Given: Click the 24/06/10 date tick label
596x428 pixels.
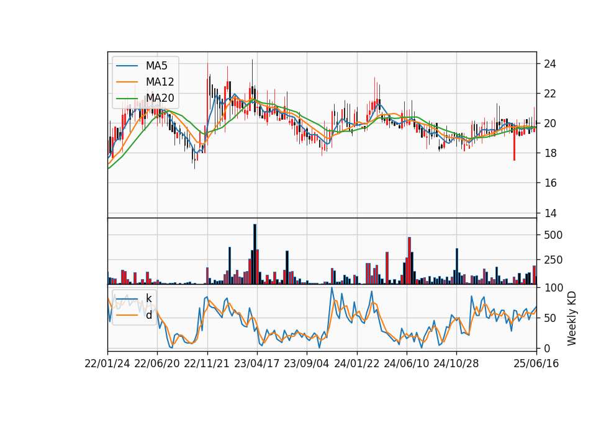Looking at the screenshot, I should tap(406, 363).
